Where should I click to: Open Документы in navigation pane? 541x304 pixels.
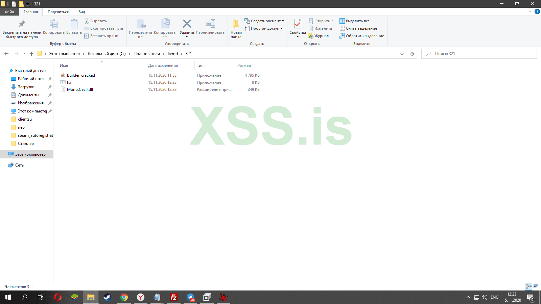pos(28,95)
